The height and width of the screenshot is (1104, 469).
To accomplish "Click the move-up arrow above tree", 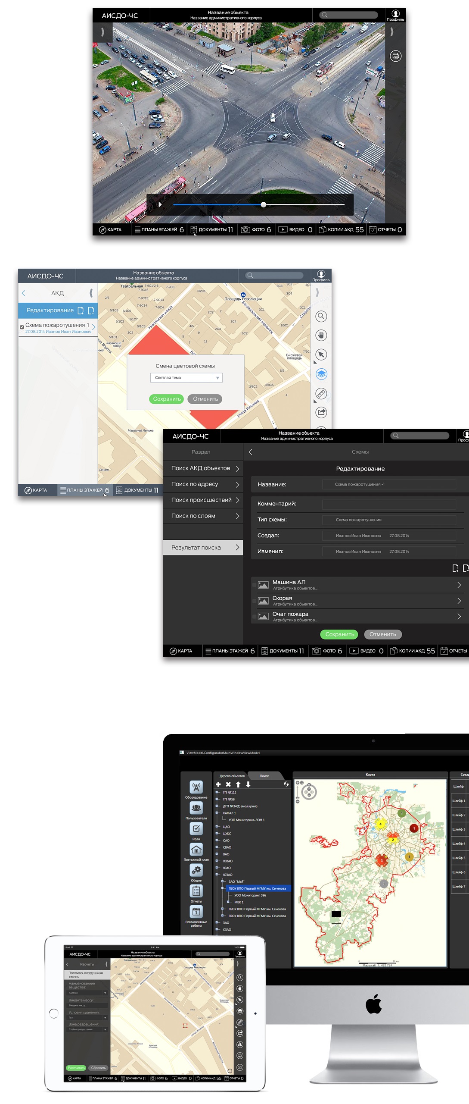I will tap(238, 784).
